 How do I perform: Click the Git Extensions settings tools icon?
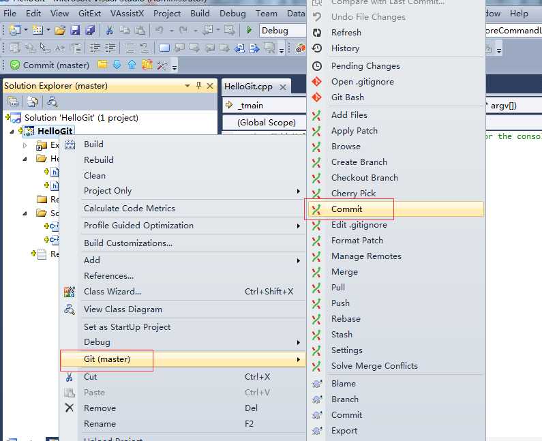point(162,65)
